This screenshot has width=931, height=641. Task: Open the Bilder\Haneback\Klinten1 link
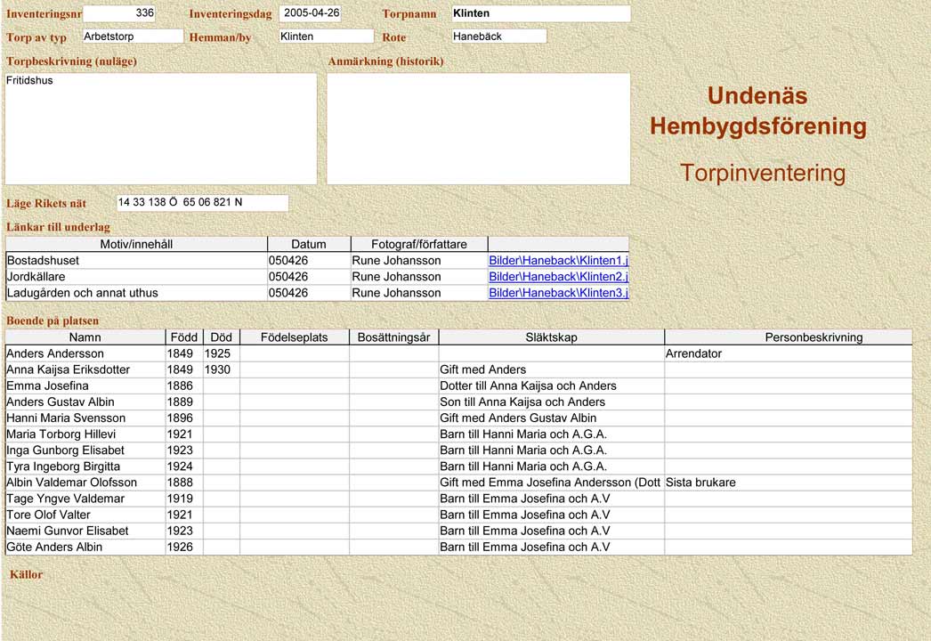tap(558, 261)
